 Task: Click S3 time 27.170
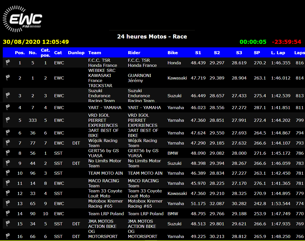(x=239, y=183)
